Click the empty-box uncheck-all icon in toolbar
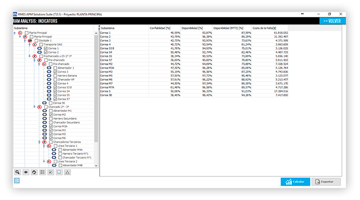 point(59,172)
